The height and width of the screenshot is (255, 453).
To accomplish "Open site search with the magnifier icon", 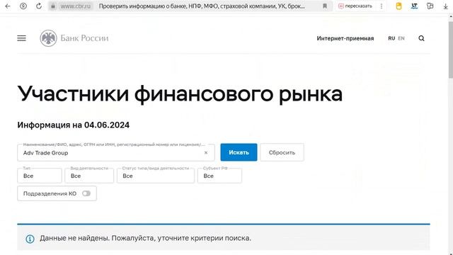I will 422,38.
